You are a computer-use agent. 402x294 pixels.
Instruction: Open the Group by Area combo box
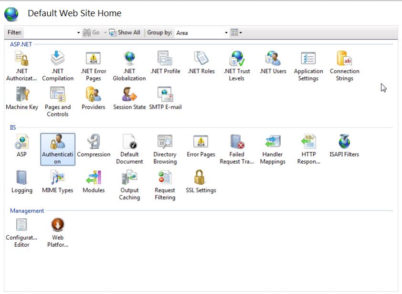coord(201,33)
